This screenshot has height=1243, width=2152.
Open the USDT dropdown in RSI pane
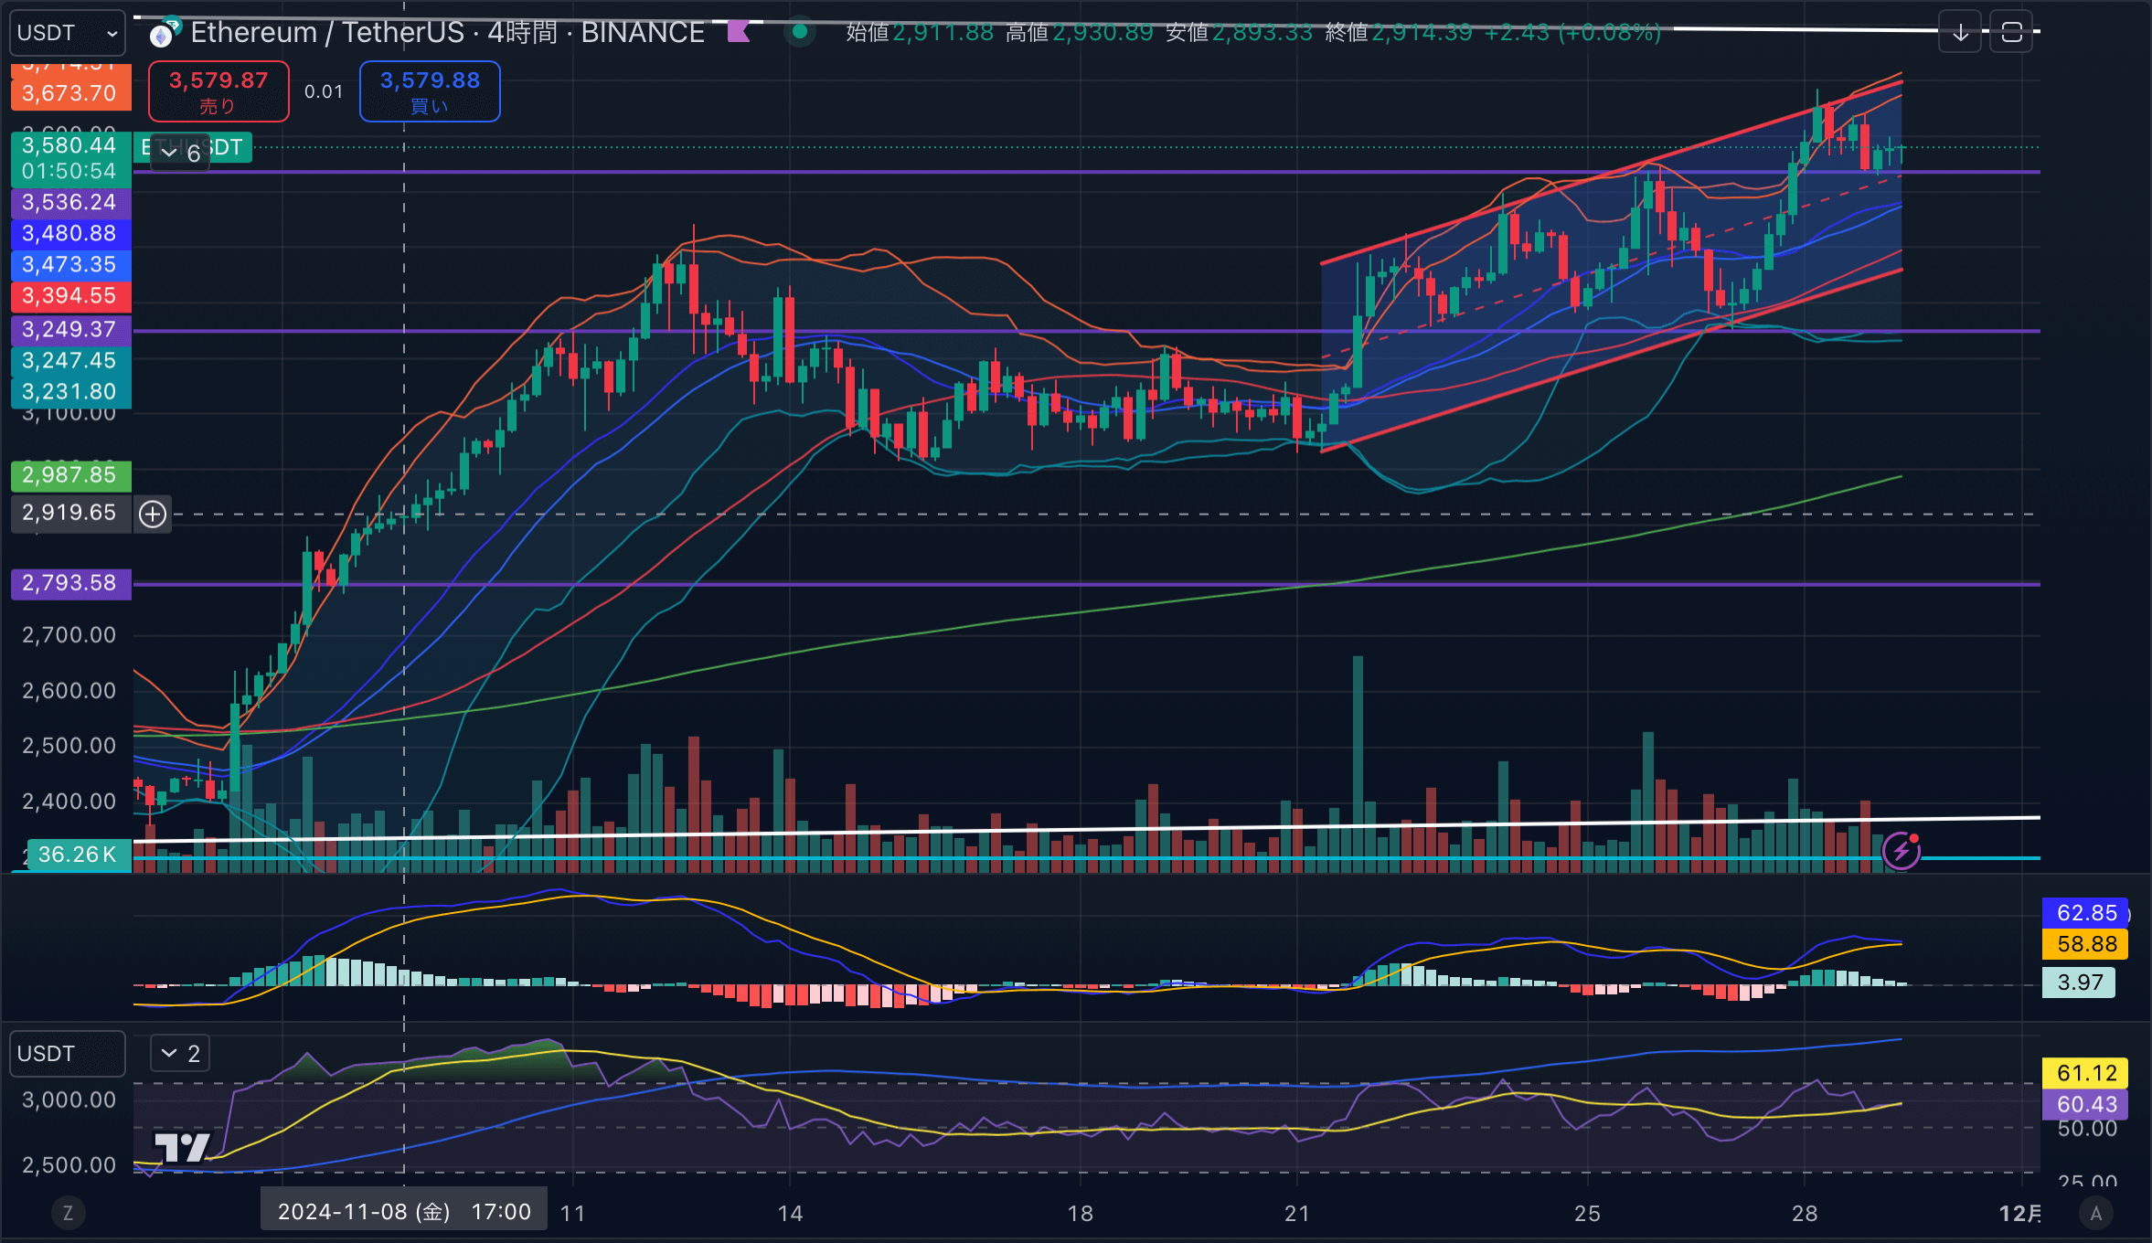[x=69, y=1054]
